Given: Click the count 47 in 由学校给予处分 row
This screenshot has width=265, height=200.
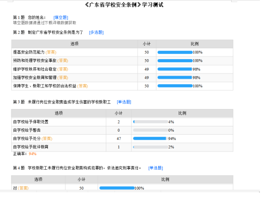Looking at the screenshot, I should point(119,138).
